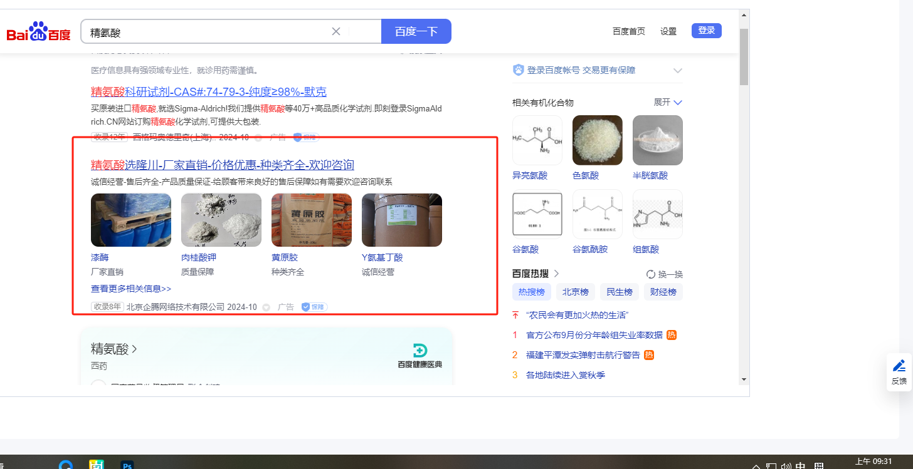Click 北京企腾网络技术有限公司 advertiser name
The width and height of the screenshot is (913, 469).
coord(176,307)
